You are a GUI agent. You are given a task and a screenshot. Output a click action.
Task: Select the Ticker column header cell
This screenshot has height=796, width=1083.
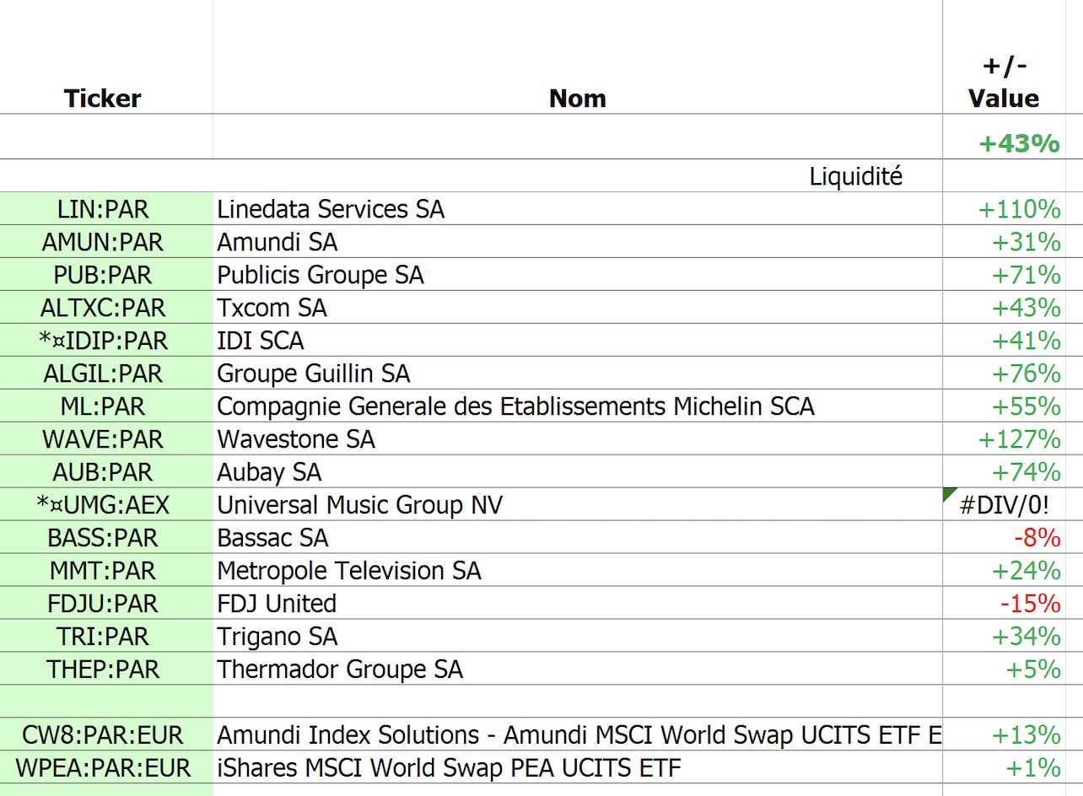pos(103,99)
